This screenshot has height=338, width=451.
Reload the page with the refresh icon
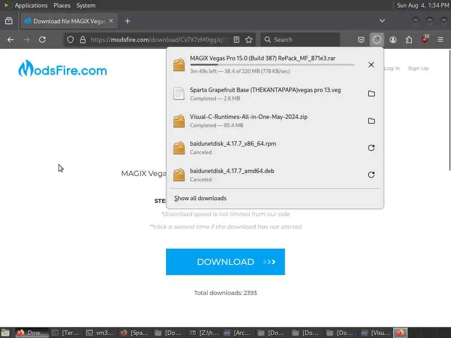(x=42, y=40)
